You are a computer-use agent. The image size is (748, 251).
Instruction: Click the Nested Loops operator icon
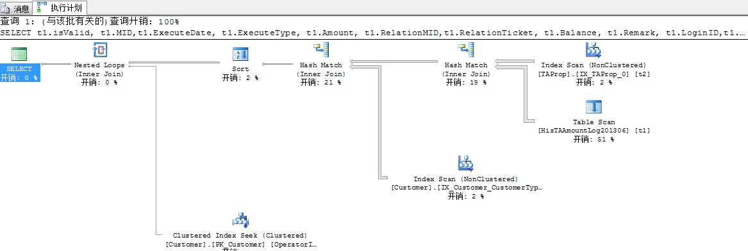tap(100, 49)
